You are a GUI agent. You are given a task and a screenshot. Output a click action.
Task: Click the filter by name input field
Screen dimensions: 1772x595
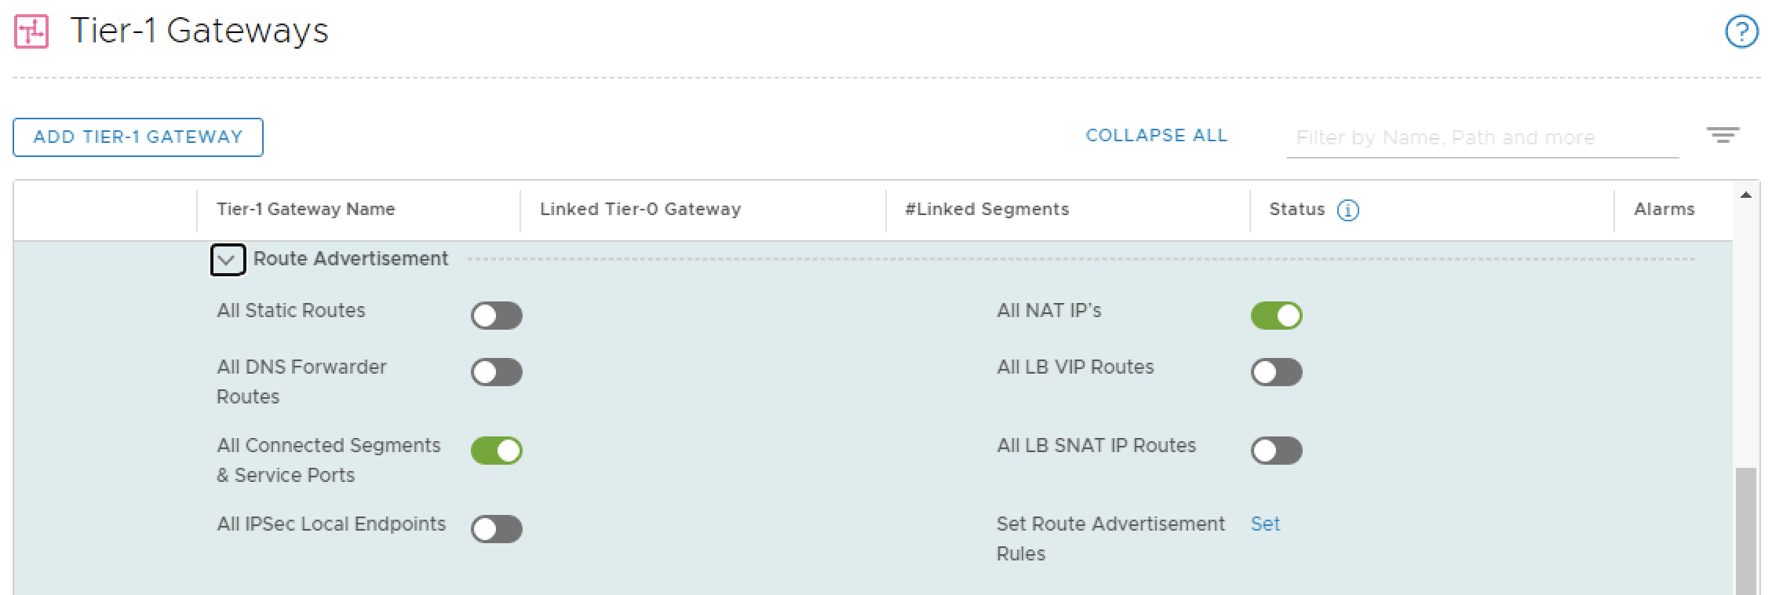pos(1482,138)
